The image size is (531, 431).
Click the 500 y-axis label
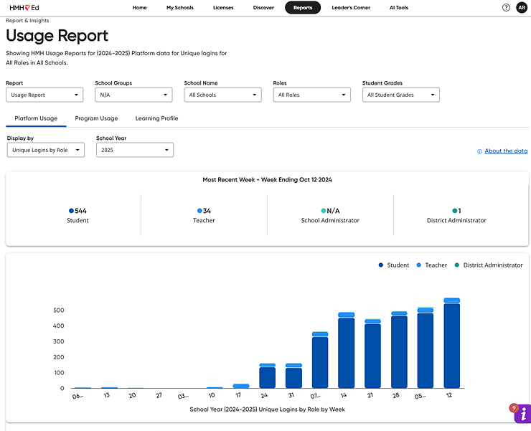[59, 310]
